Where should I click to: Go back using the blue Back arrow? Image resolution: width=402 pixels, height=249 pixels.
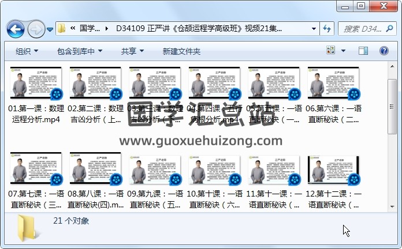tap(16, 29)
